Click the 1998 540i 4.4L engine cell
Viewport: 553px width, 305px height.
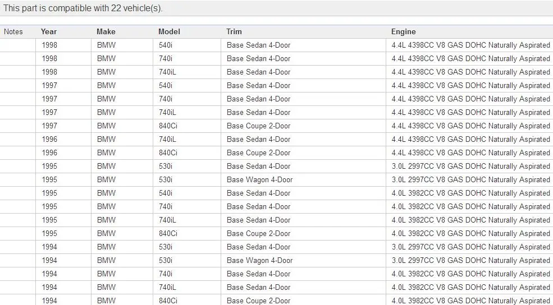click(470, 45)
